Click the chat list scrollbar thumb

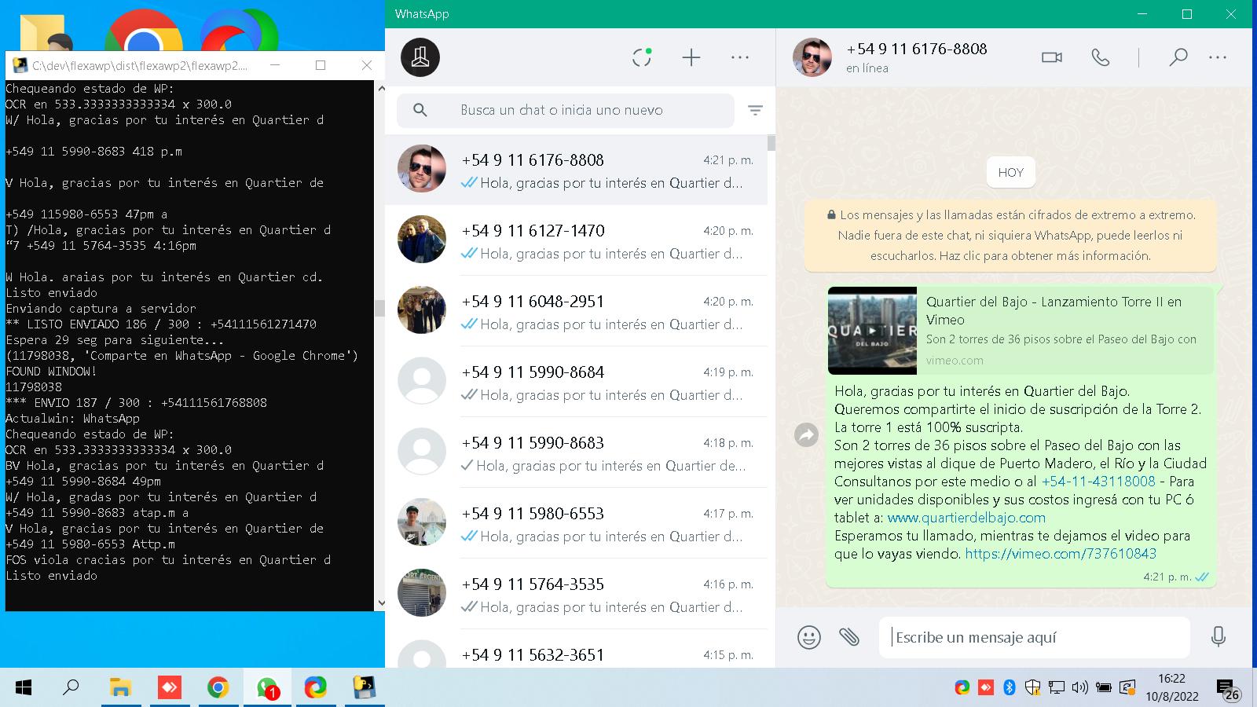point(771,143)
